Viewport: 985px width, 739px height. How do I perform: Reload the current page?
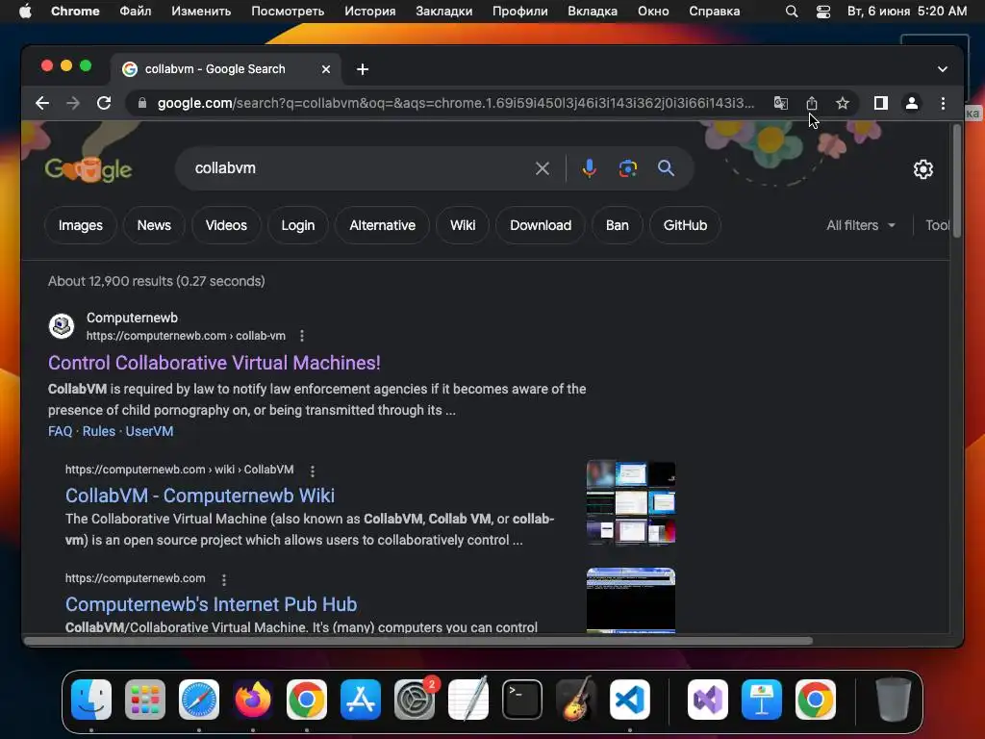pos(104,103)
